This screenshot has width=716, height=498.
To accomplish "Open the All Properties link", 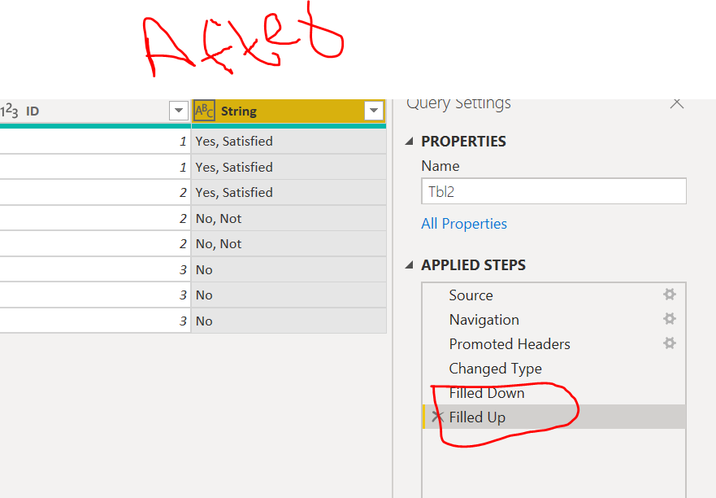I will pyautogui.click(x=464, y=224).
